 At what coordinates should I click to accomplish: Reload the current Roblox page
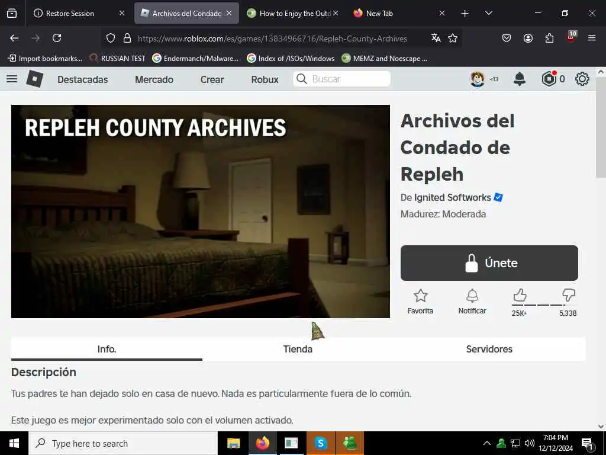pyautogui.click(x=57, y=38)
